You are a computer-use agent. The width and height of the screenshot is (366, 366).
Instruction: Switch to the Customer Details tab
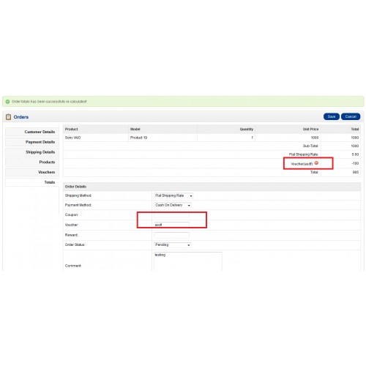point(32,132)
